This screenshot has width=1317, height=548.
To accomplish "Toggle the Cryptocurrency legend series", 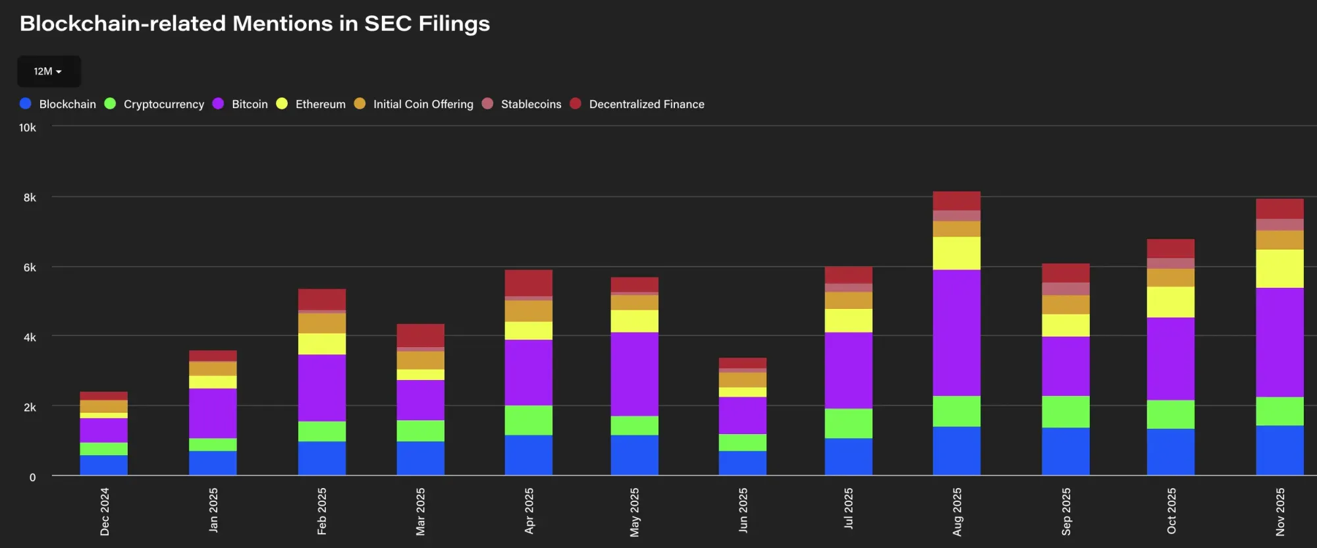I will [163, 104].
